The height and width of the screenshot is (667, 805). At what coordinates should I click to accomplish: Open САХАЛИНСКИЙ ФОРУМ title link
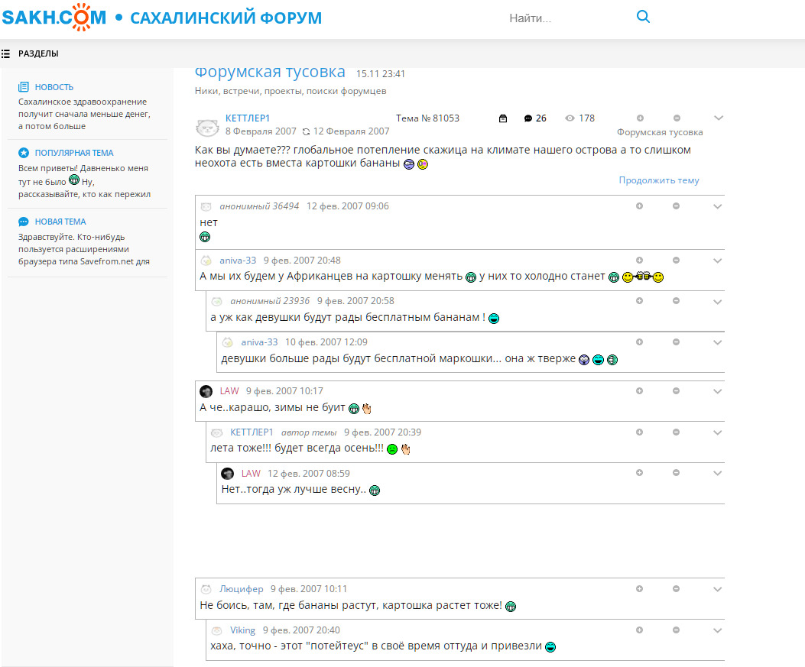pyautogui.click(x=226, y=18)
